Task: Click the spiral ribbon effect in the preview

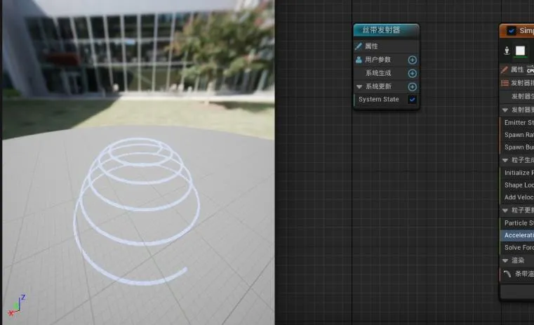Action: 136,211
